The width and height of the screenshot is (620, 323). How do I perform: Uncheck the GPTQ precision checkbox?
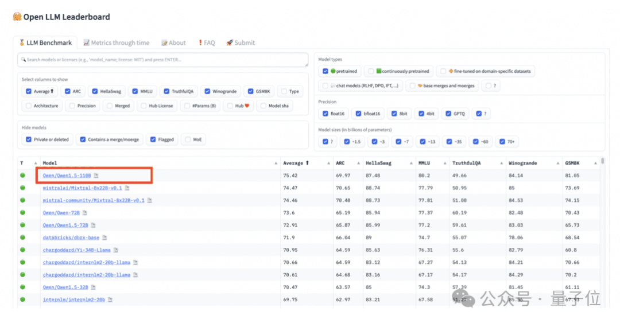tap(448, 114)
